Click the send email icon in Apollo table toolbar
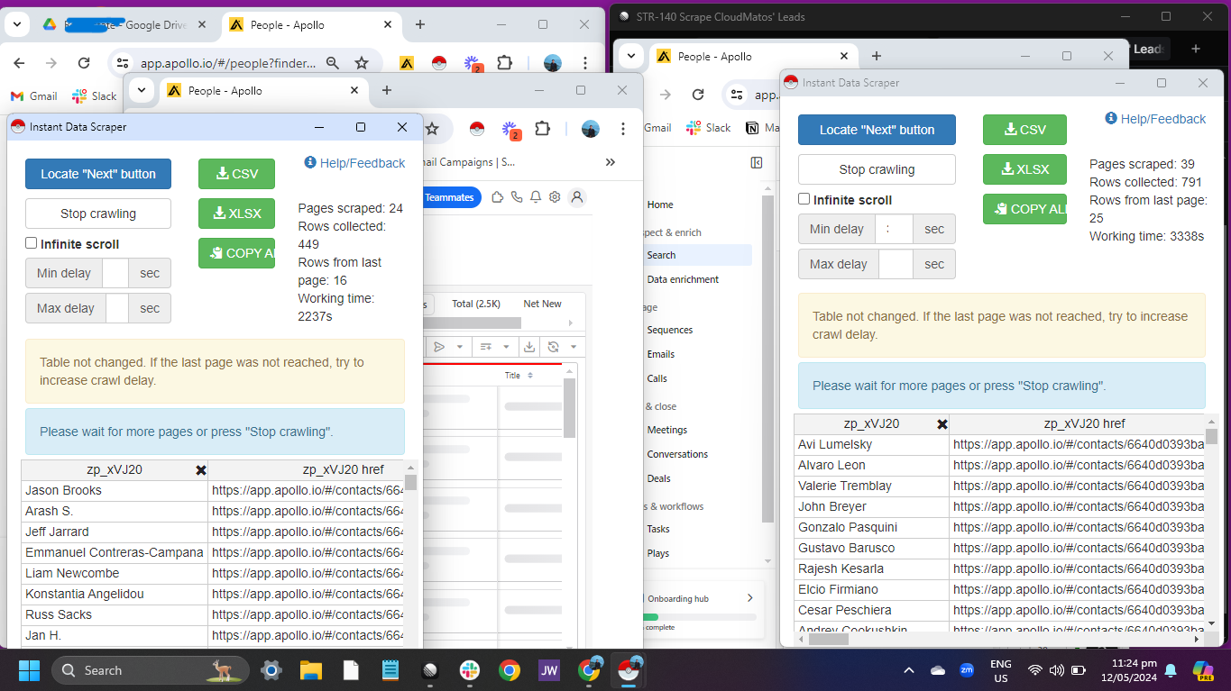Image resolution: width=1231 pixels, height=691 pixels. [439, 347]
